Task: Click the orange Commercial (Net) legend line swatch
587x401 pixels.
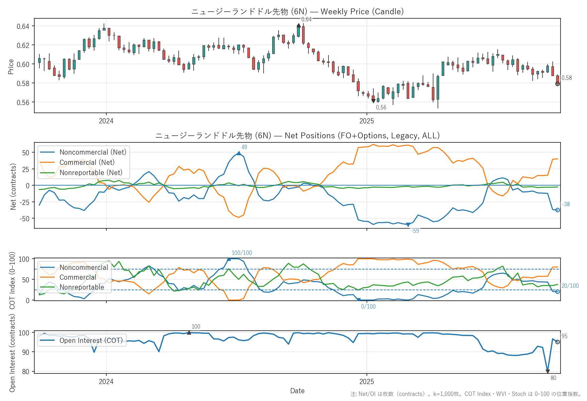Action: pos(47,162)
